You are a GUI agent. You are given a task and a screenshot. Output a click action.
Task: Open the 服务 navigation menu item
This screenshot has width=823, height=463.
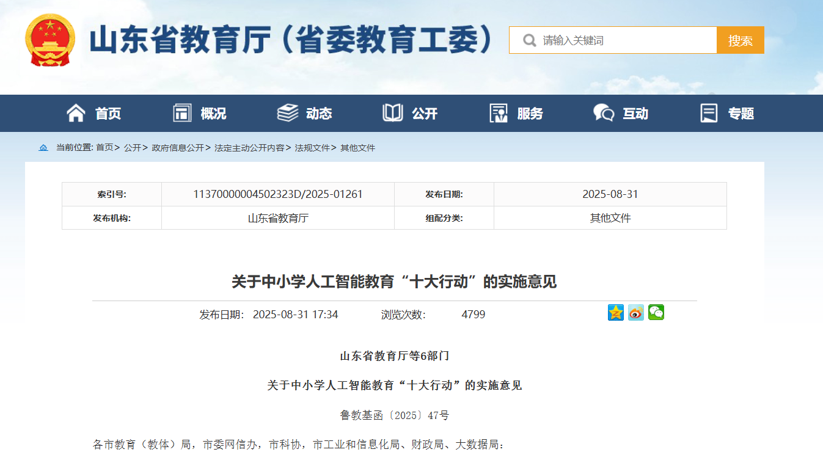tap(530, 114)
